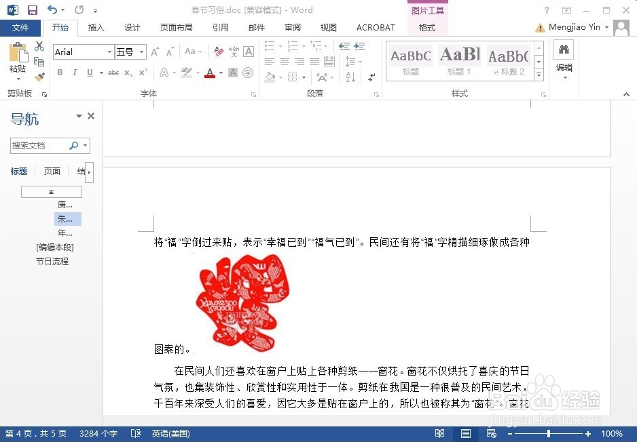Switch to Web Layout view in status bar
This screenshot has width=637, height=442.
(x=491, y=433)
